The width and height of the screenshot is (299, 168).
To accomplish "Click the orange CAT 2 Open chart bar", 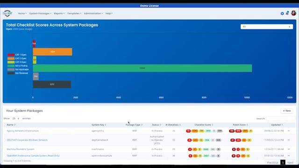I will pyautogui.click(x=52, y=52).
